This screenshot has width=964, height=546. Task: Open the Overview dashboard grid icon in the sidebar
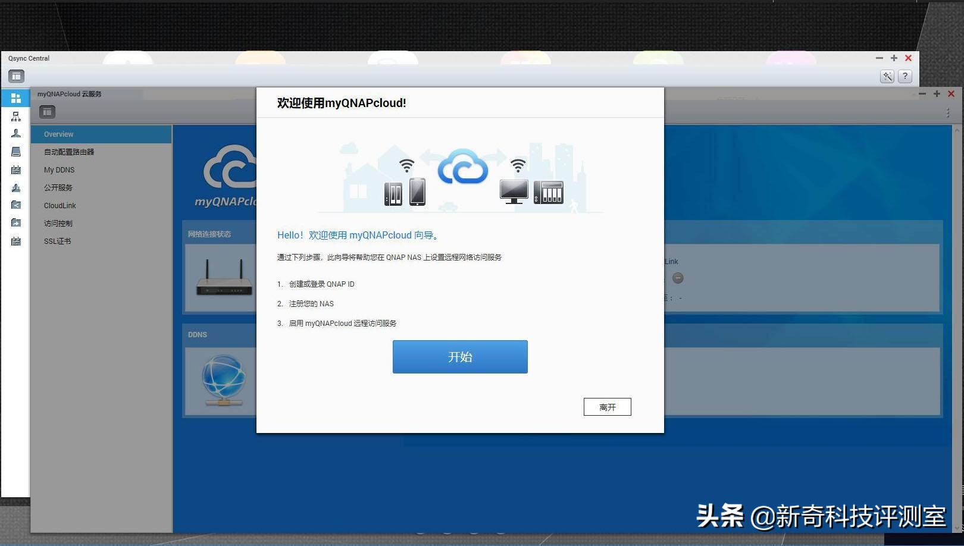pos(16,98)
